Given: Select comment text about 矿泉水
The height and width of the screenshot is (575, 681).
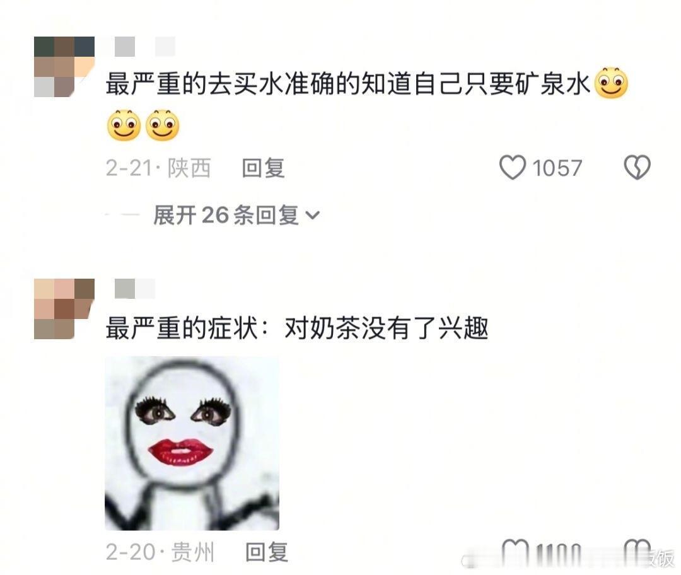Looking at the screenshot, I should click(x=348, y=84).
